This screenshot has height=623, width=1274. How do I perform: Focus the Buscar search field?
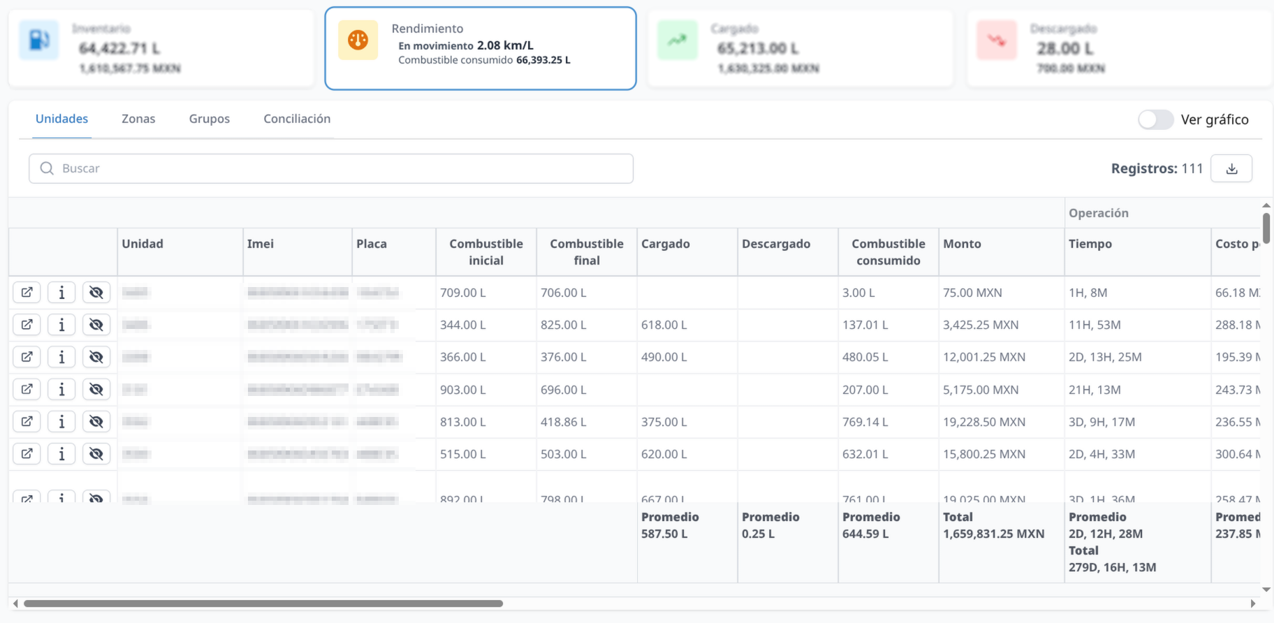coord(331,168)
